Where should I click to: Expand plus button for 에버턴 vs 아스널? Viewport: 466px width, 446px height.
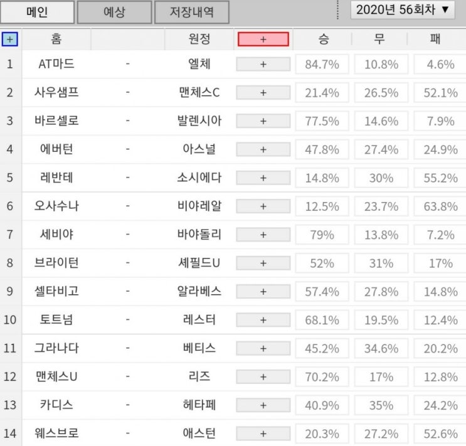263,149
